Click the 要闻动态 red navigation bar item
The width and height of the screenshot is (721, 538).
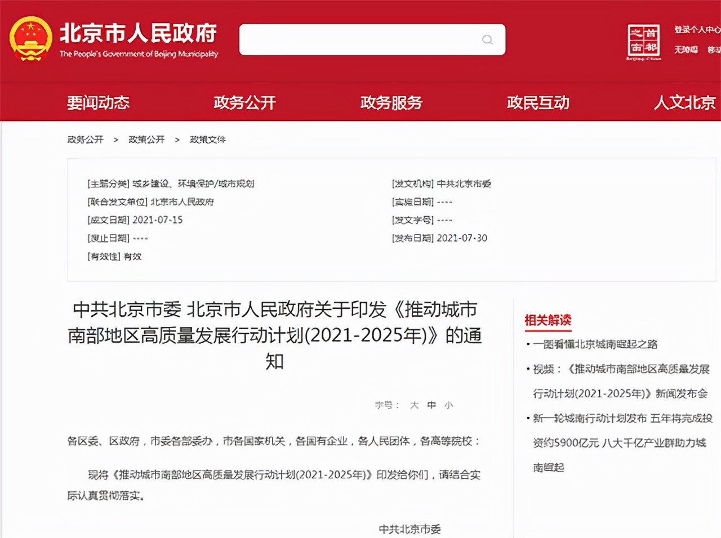pyautogui.click(x=99, y=102)
